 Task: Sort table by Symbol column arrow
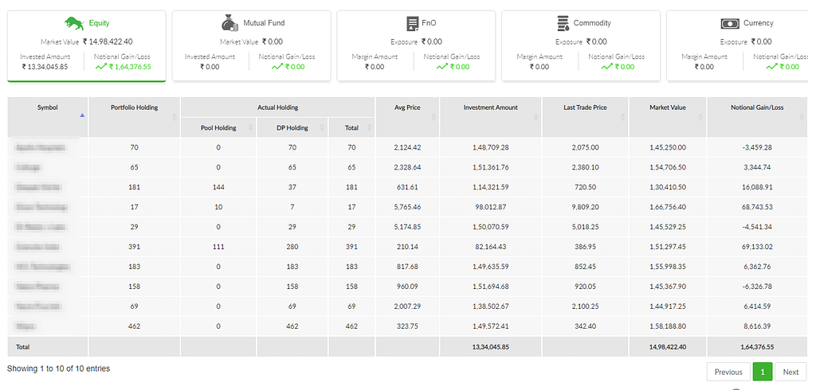click(82, 115)
